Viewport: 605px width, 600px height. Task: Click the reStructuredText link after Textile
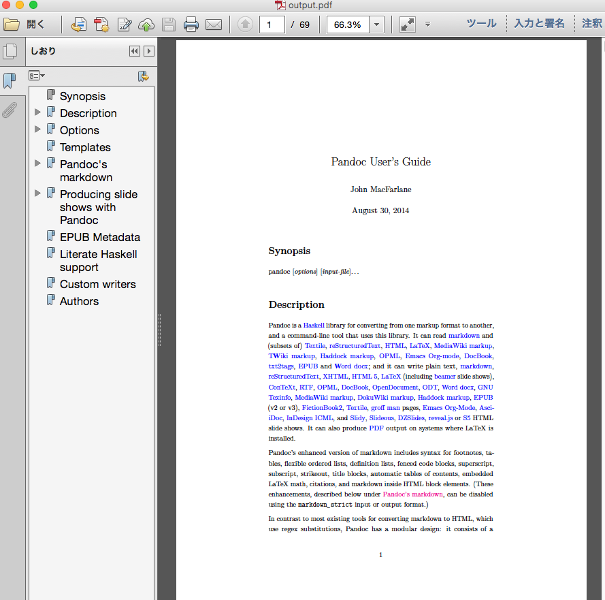[x=355, y=346]
